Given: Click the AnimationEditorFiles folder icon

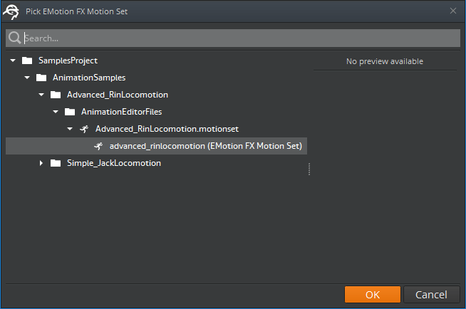Looking at the screenshot, I should (x=70, y=112).
